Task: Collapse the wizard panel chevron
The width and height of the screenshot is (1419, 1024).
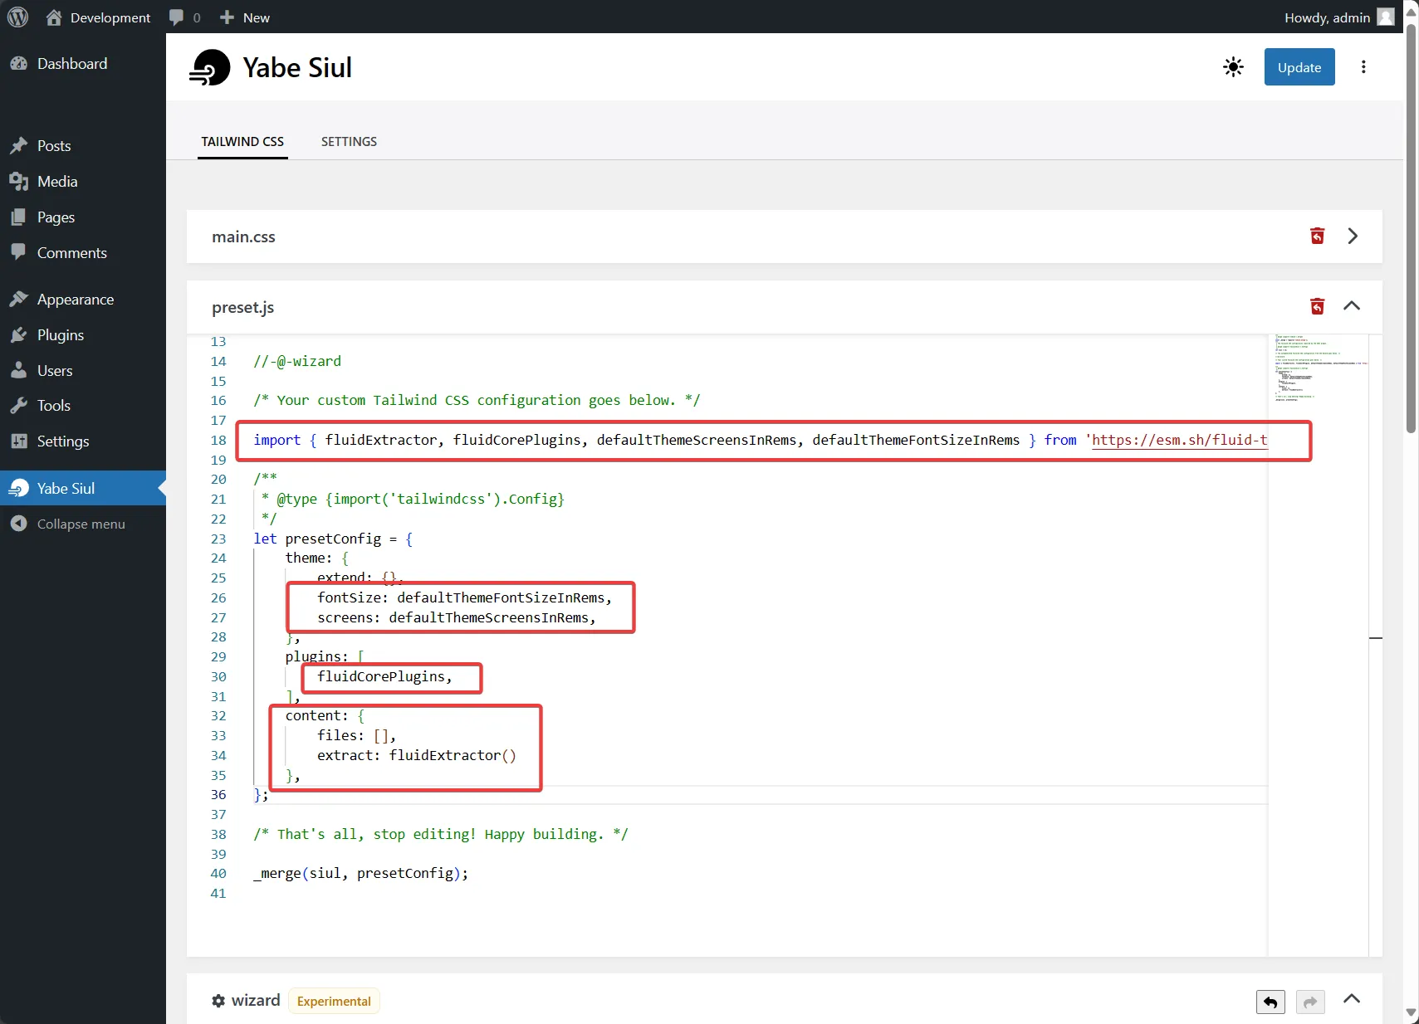Action: (1352, 999)
